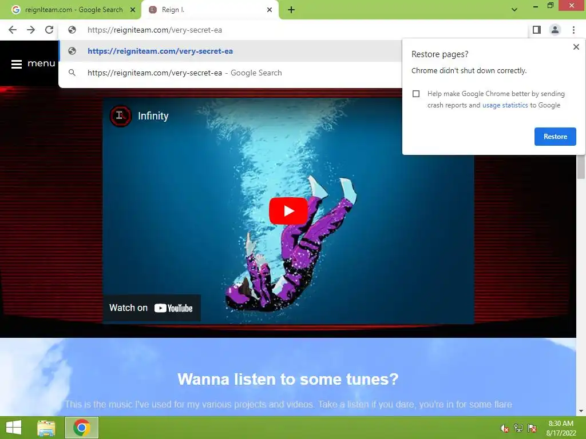Image resolution: width=586 pixels, height=439 pixels.
Task: Close the Reign I. tab
Action: pos(270,10)
